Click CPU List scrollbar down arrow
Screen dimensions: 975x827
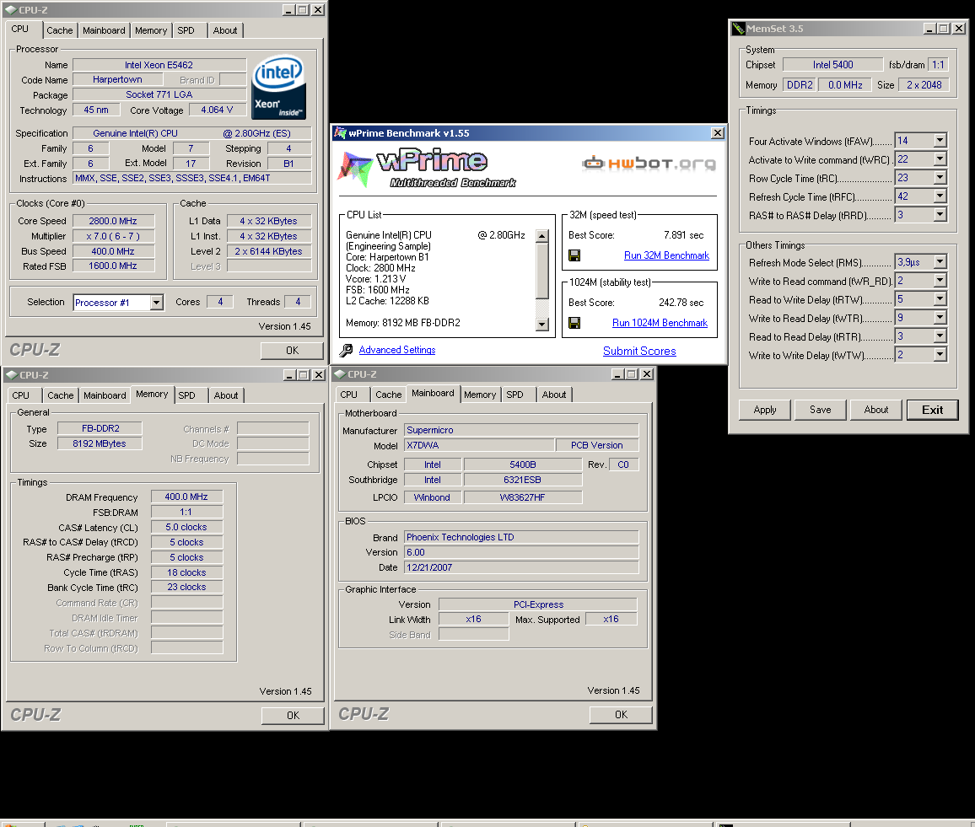click(542, 325)
